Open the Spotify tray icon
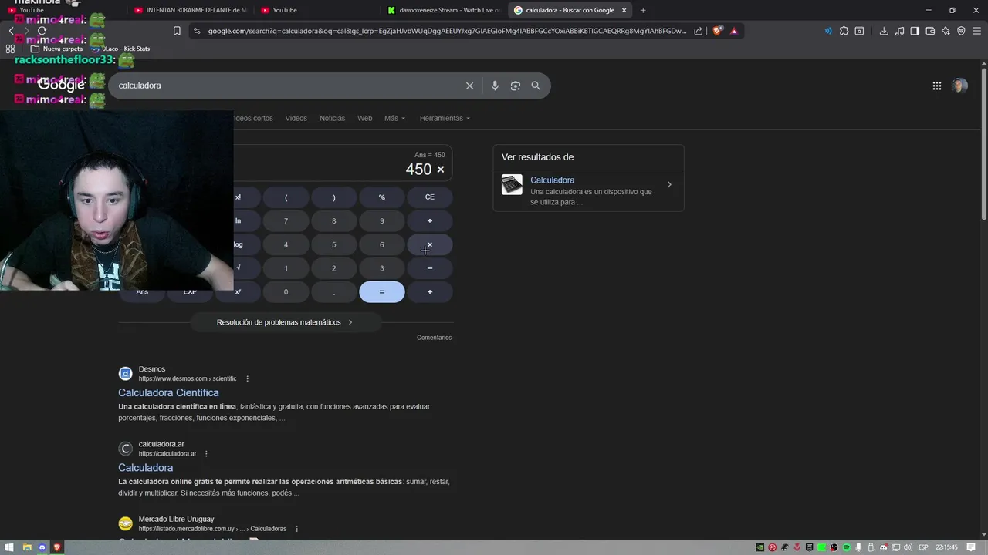Viewport: 988px width, 555px height. pyautogui.click(x=847, y=547)
